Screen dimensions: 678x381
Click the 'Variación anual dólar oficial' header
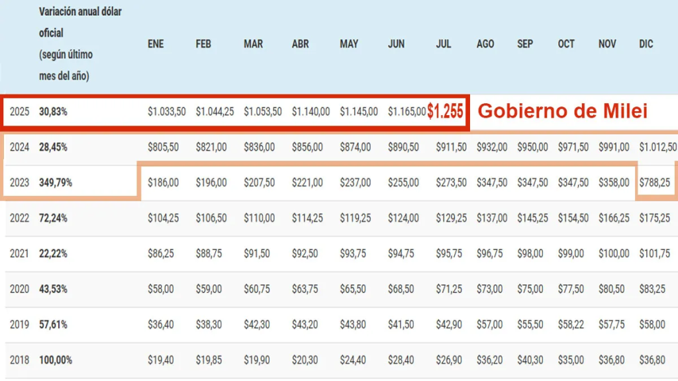pyautogui.click(x=80, y=22)
